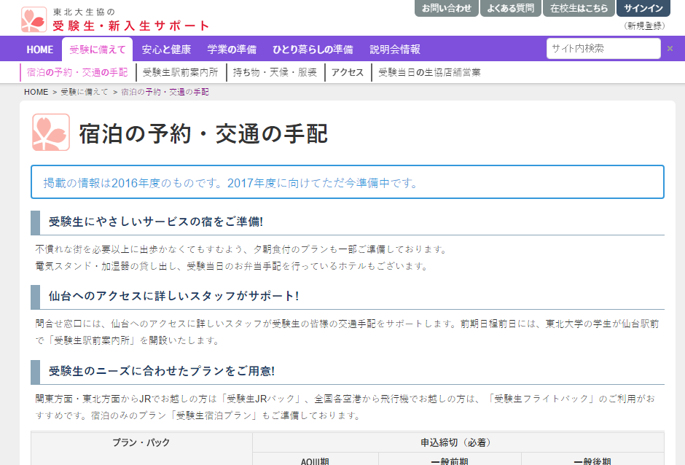The width and height of the screenshot is (685, 465).
Task: Click the sakura icon beside the page title
Action: pos(51,133)
